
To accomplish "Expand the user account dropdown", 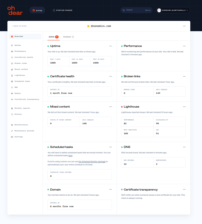I will 173,10.
